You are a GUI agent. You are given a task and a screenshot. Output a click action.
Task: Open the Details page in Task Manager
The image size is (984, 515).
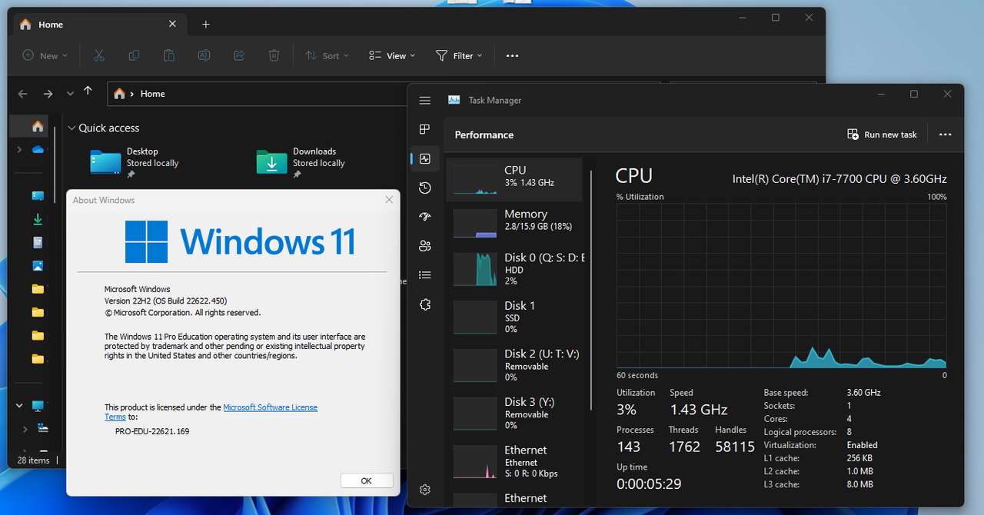425,275
